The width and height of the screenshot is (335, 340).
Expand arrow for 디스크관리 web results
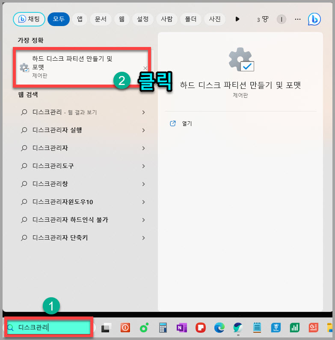pyautogui.click(x=143, y=112)
